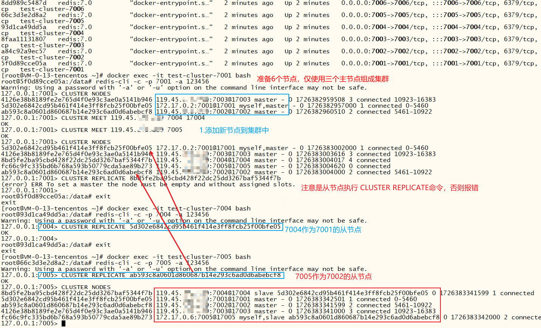The image size is (541, 328).
Task: Select container ID 8faa11131807
Action: [x=24, y=39]
